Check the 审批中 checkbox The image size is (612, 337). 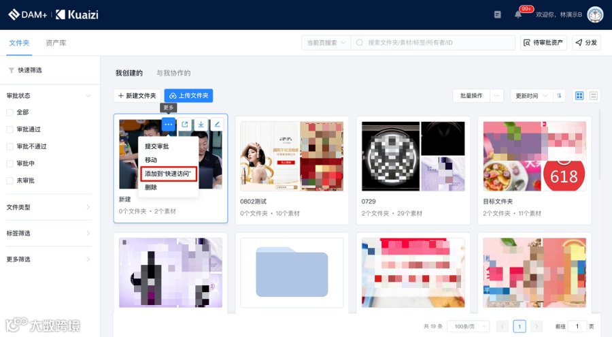pos(10,163)
